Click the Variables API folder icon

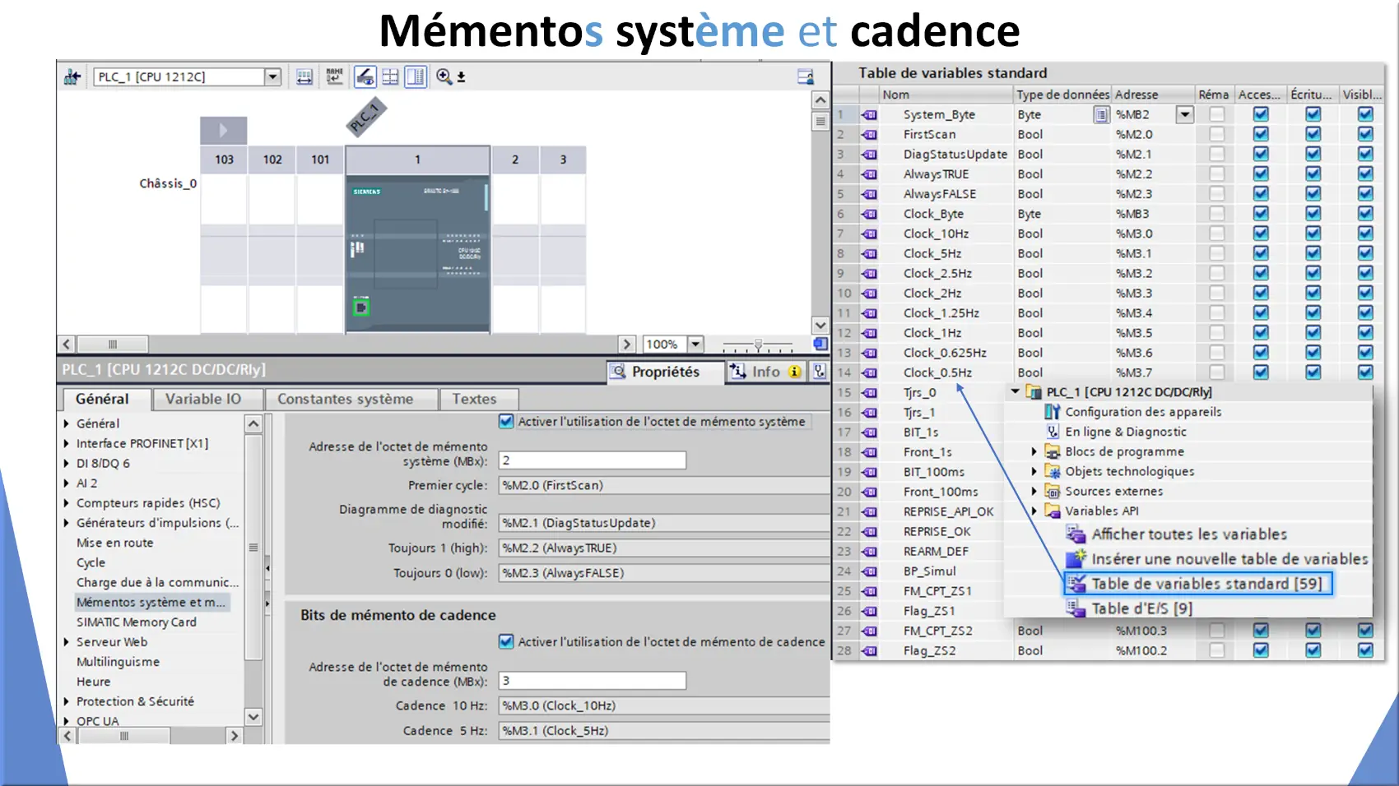tap(1053, 511)
